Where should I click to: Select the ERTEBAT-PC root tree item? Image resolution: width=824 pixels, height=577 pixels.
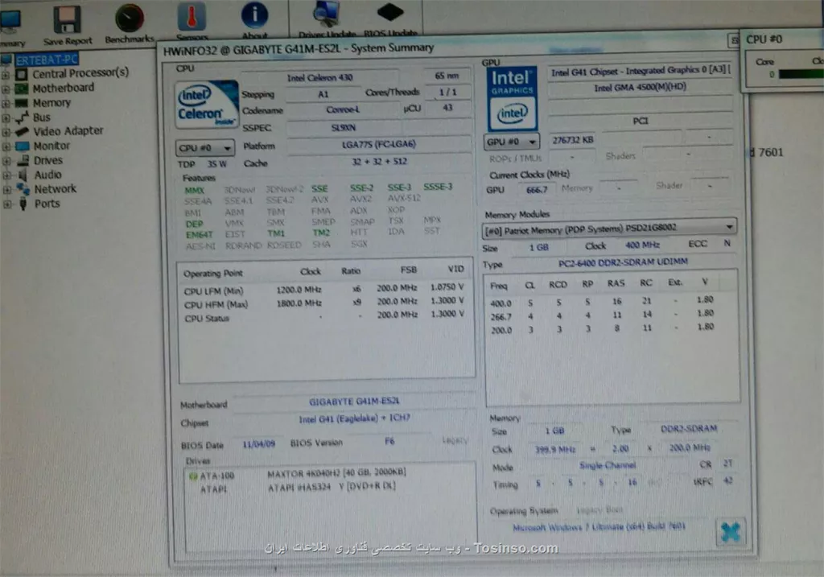coord(47,60)
